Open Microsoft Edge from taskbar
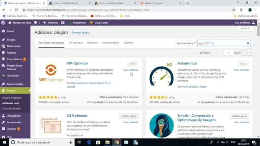This screenshot has width=260, height=146. (x=89, y=142)
